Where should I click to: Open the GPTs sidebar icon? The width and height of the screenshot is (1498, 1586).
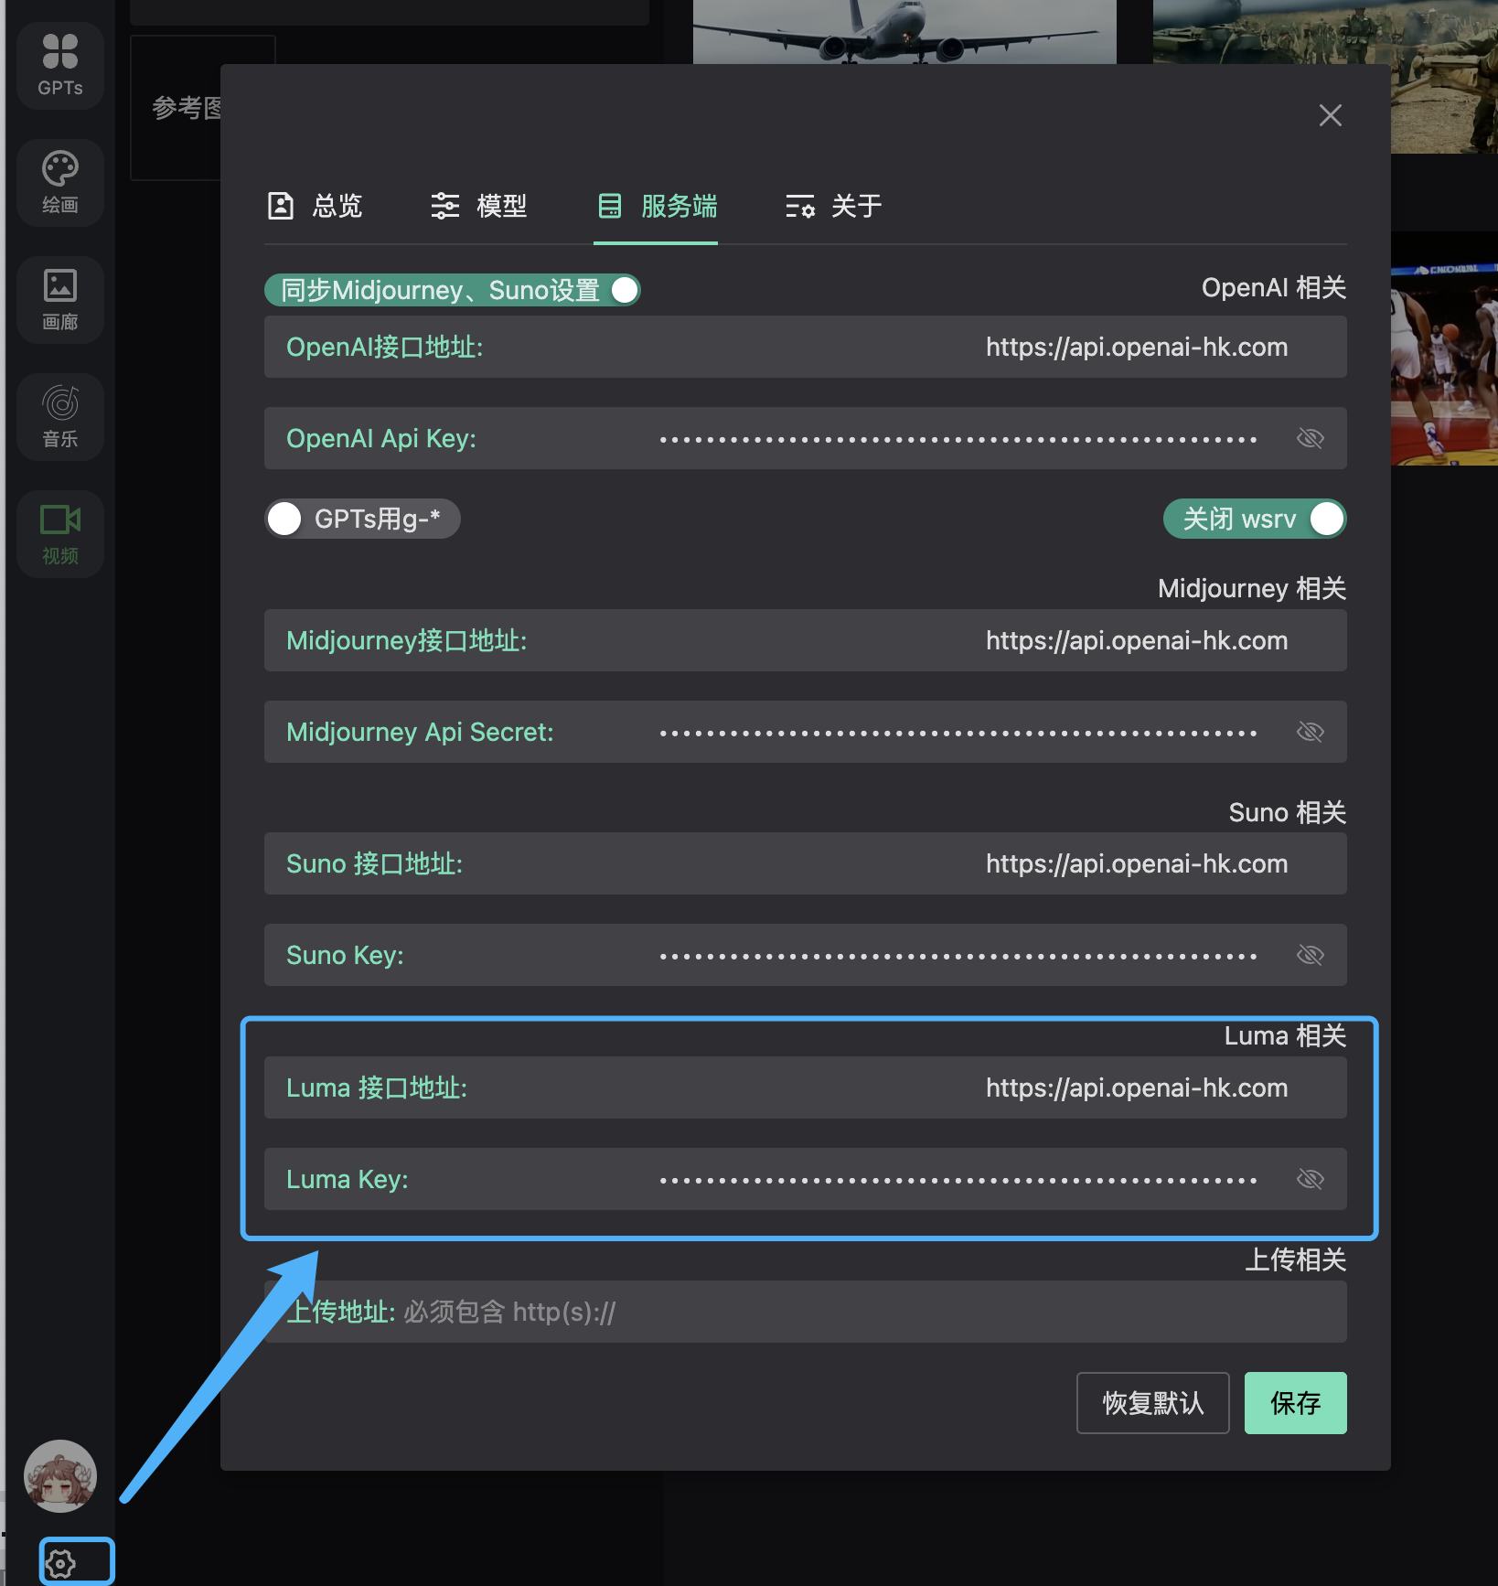(60, 65)
